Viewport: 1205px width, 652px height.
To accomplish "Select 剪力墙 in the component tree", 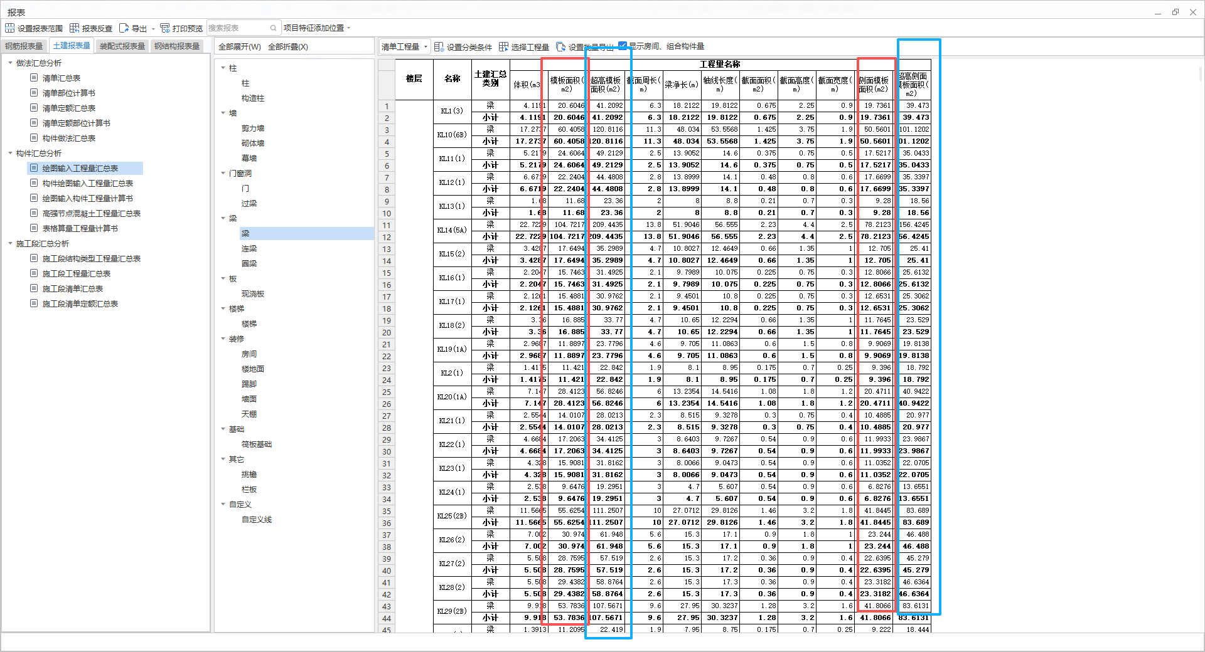I will tap(253, 128).
